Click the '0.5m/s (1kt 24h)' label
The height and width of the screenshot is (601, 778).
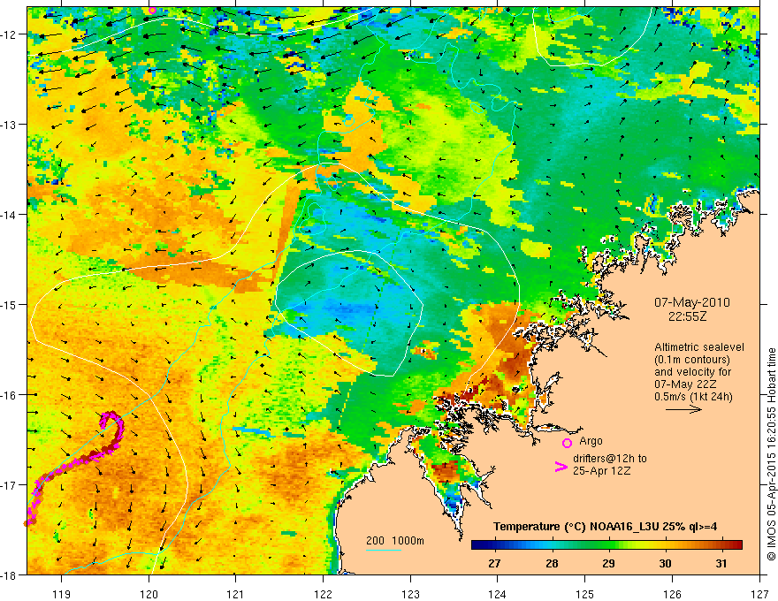693,396
